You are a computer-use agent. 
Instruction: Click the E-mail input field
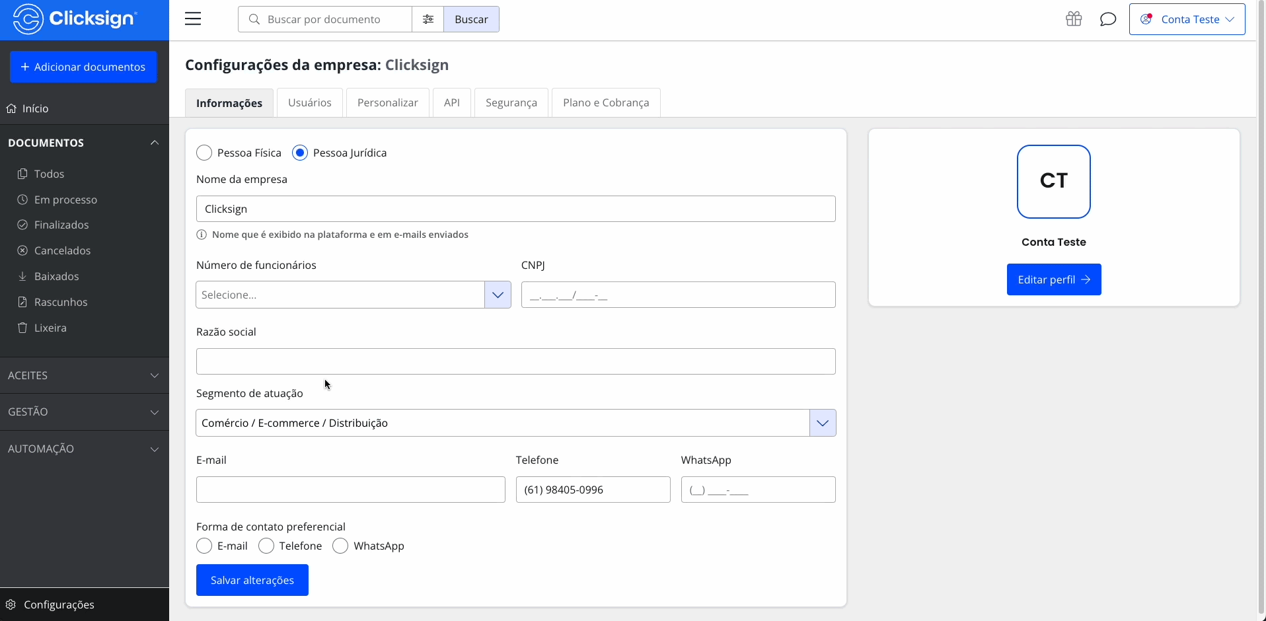tap(351, 490)
